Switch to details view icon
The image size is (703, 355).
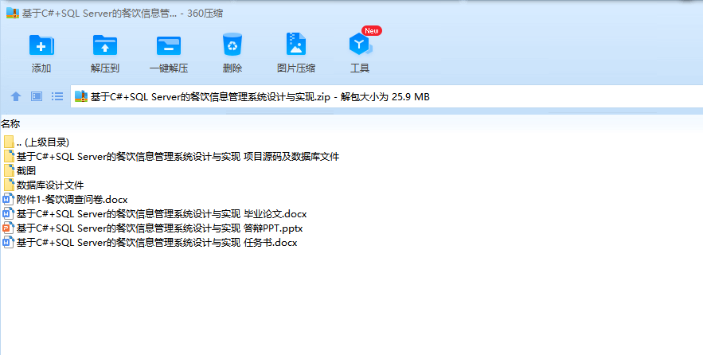[37, 96]
